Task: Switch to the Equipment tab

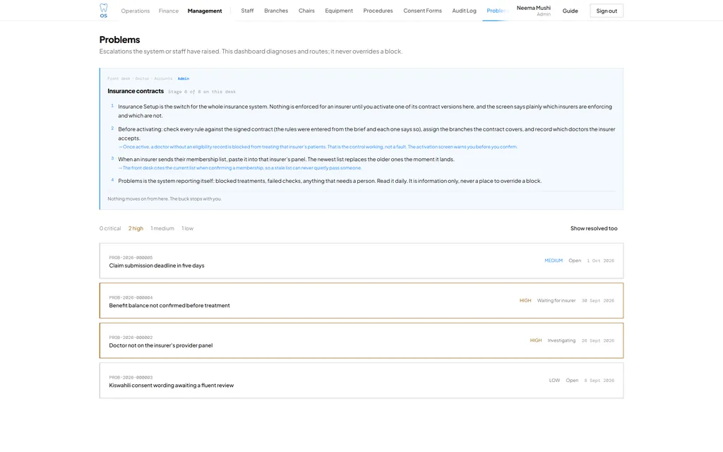Action: (x=339, y=11)
